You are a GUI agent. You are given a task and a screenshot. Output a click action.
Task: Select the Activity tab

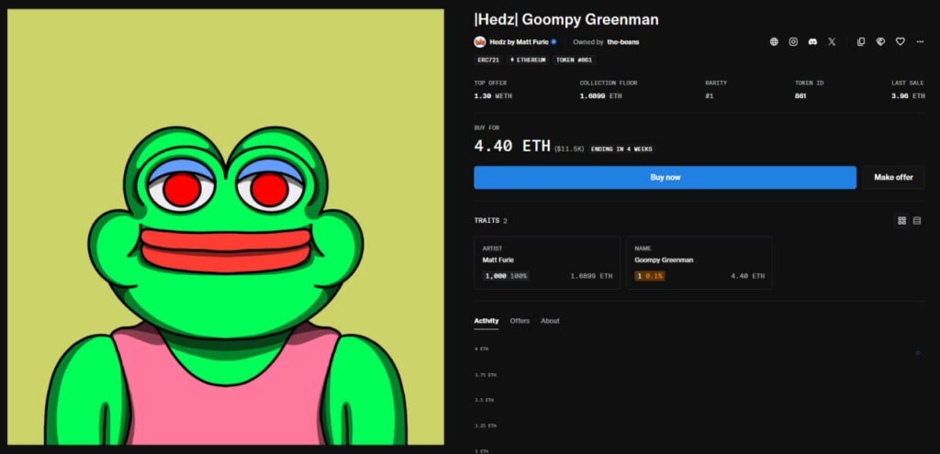pyautogui.click(x=487, y=322)
